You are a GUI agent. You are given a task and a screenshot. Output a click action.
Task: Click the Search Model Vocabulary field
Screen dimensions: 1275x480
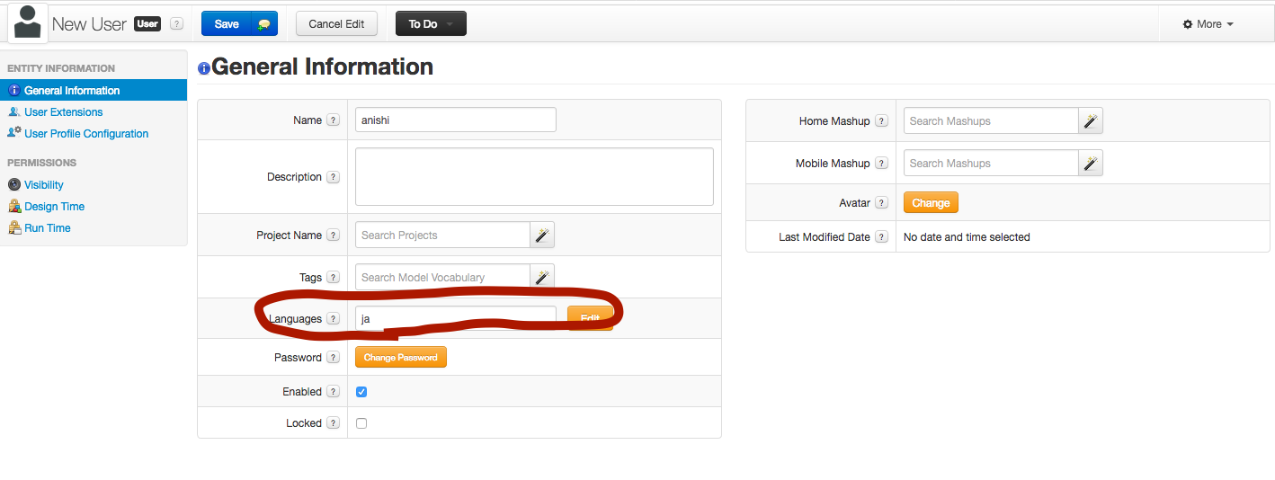pyautogui.click(x=442, y=277)
